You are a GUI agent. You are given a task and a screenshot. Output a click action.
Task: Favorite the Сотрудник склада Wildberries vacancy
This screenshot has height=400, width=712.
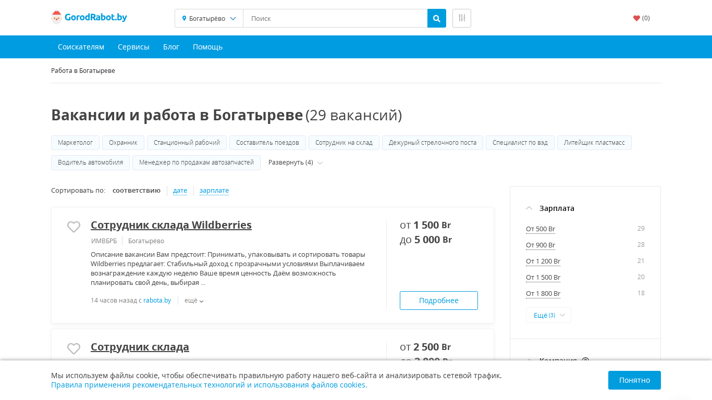(74, 227)
